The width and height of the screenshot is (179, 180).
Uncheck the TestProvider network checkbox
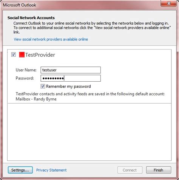pyautogui.click(x=14, y=54)
